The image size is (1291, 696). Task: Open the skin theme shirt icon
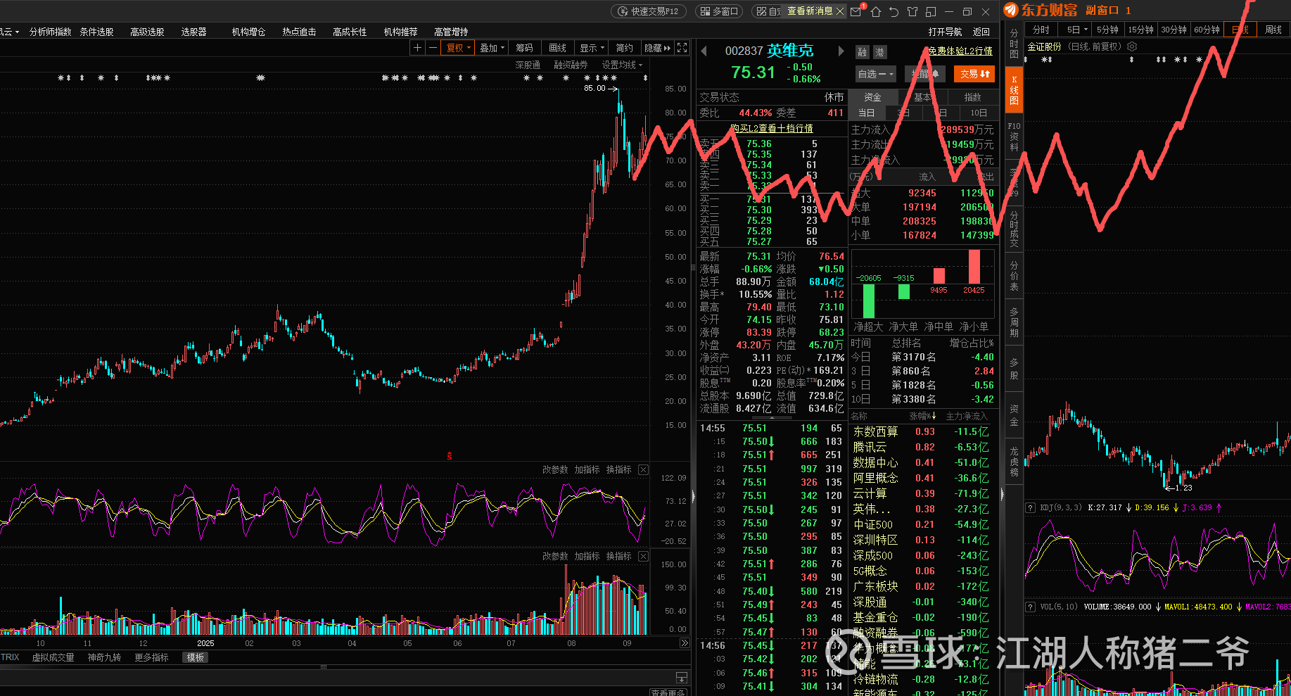912,11
